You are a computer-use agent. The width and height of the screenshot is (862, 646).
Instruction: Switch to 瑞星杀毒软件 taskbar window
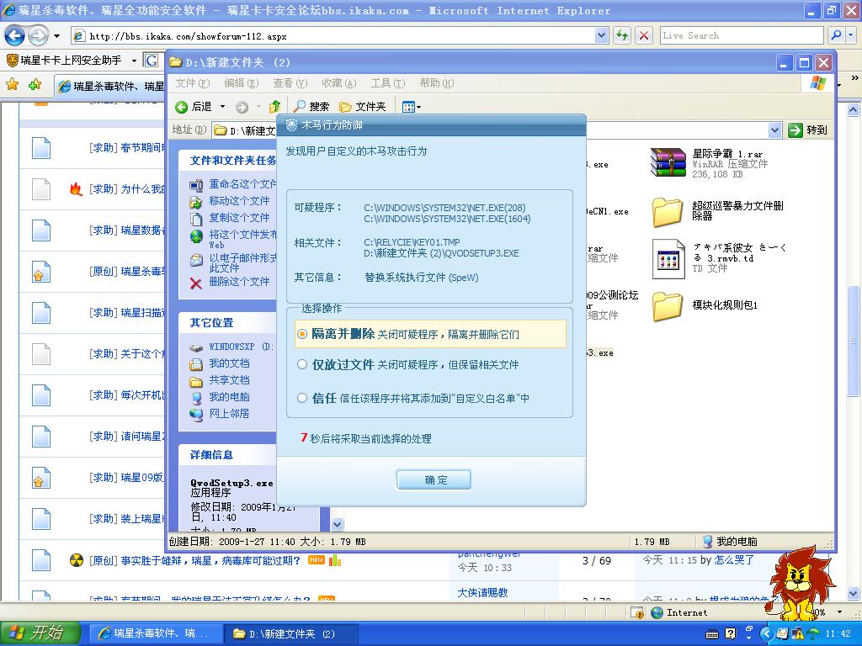point(154,634)
